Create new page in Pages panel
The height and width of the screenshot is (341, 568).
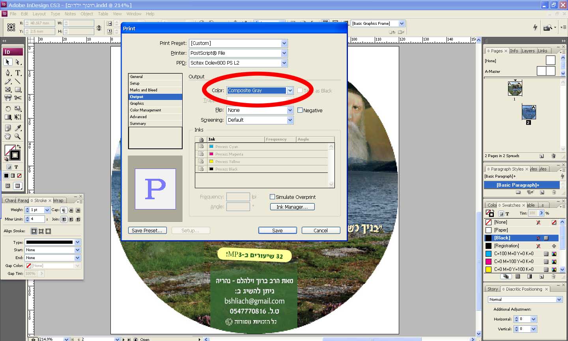pos(542,156)
